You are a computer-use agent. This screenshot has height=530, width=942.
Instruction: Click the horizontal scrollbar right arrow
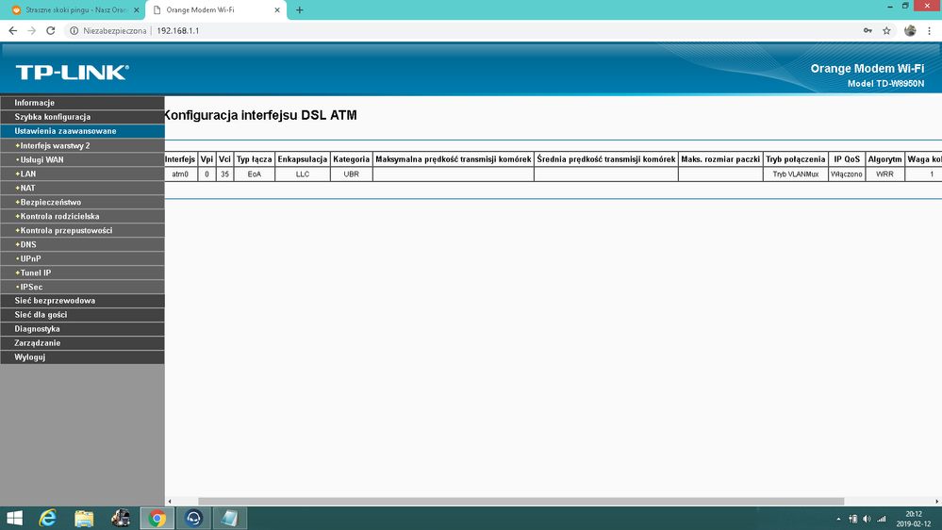pos(936,501)
